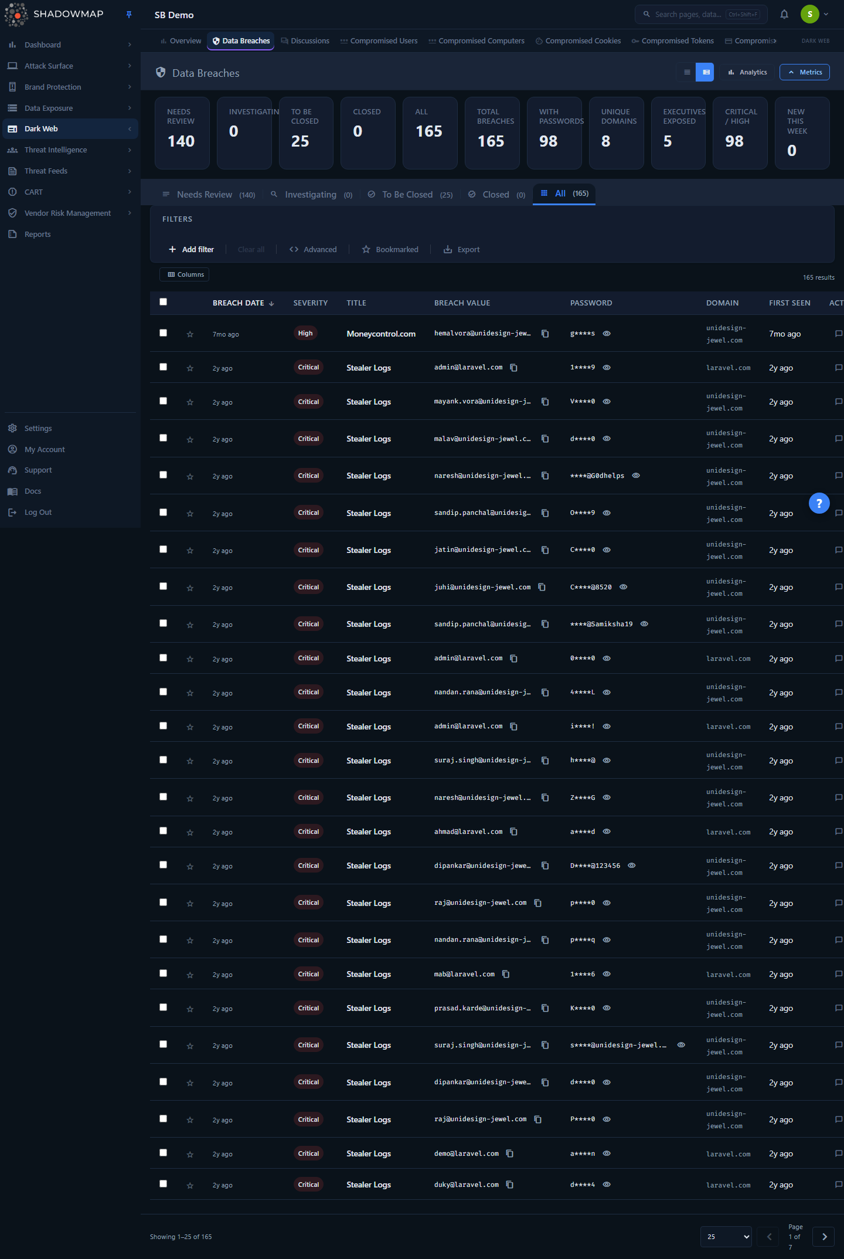The width and height of the screenshot is (844, 1259).
Task: Expand the Dashboard sidebar menu
Action: pyautogui.click(x=70, y=45)
